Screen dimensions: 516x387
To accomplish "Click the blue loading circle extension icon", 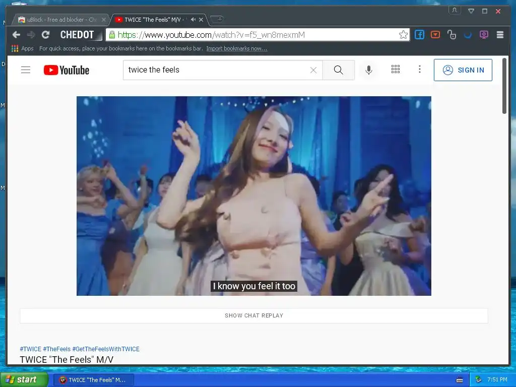I will point(468,35).
